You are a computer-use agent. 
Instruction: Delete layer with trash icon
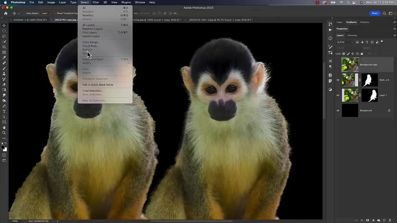click(x=390, y=220)
